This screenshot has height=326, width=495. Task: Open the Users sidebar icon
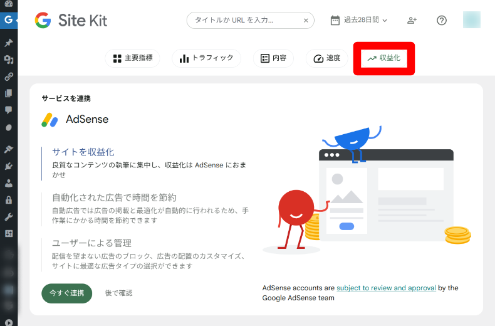(x=9, y=183)
